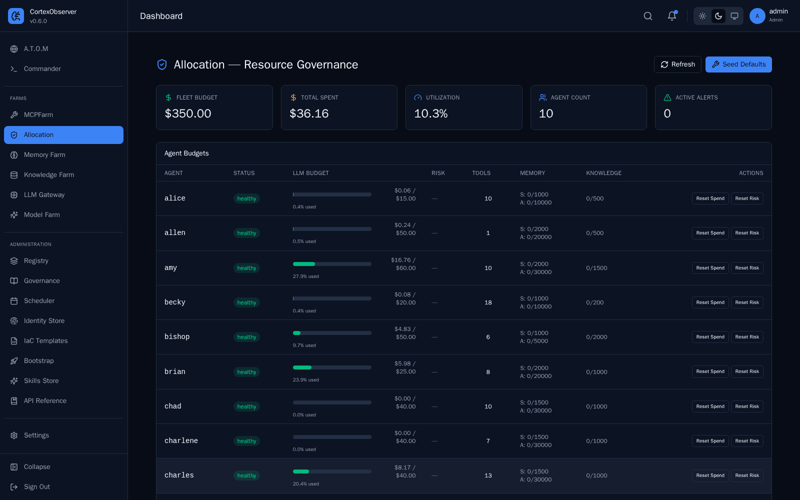Click the LLM BUDGET column header

pyautogui.click(x=311, y=173)
